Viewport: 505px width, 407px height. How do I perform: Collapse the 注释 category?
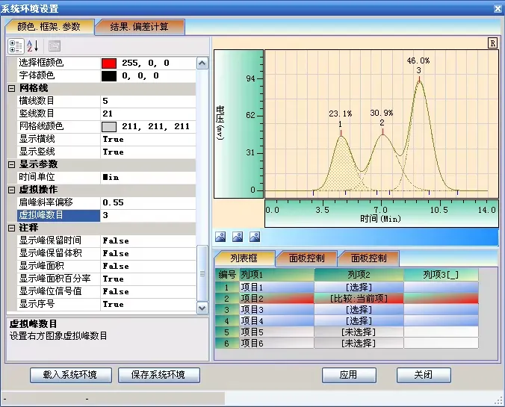(12, 228)
